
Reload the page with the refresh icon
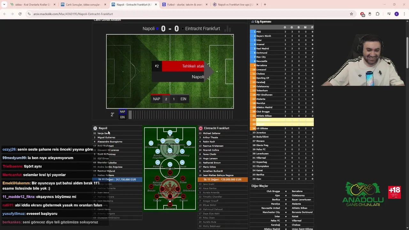pyautogui.click(x=20, y=14)
